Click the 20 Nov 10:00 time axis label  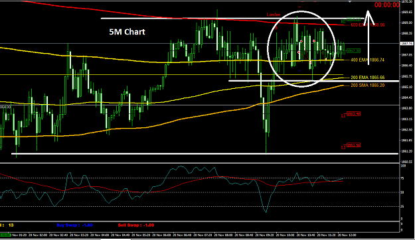(x=285, y=235)
